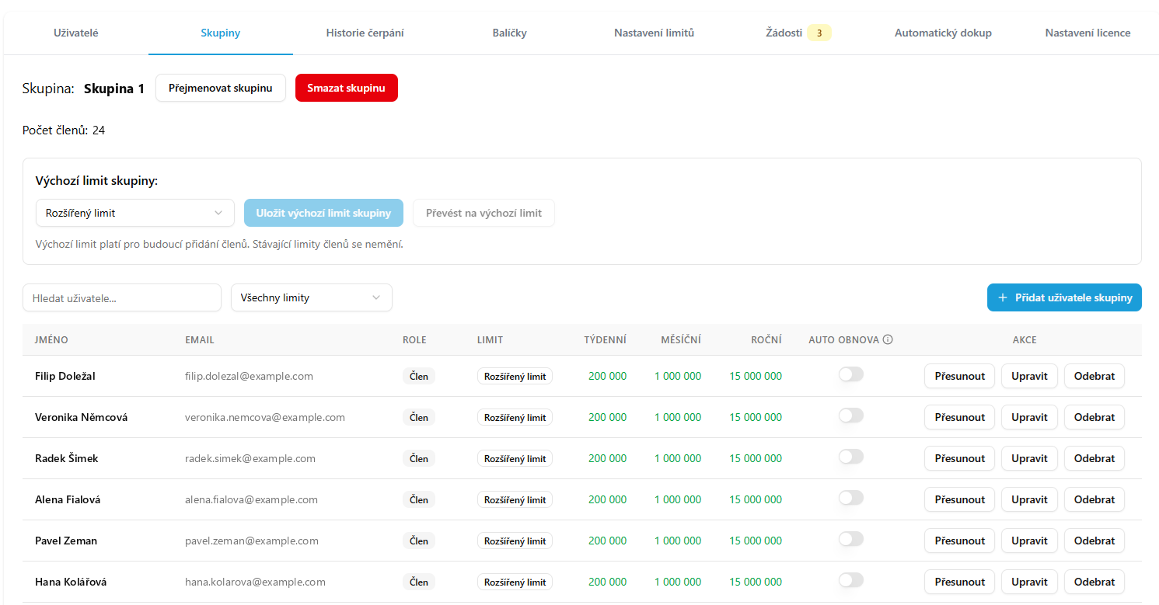
Task: Click Přejmenovat skupinu button
Action: pos(221,88)
